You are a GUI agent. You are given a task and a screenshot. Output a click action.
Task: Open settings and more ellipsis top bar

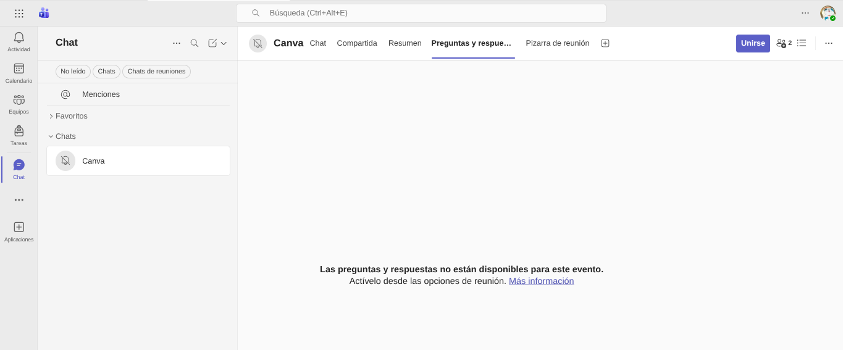click(805, 13)
